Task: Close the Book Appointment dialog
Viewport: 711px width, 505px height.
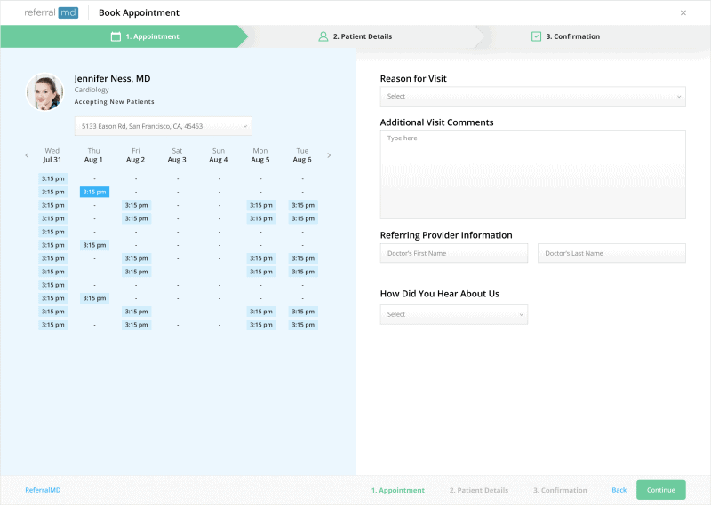Action: [683, 12]
